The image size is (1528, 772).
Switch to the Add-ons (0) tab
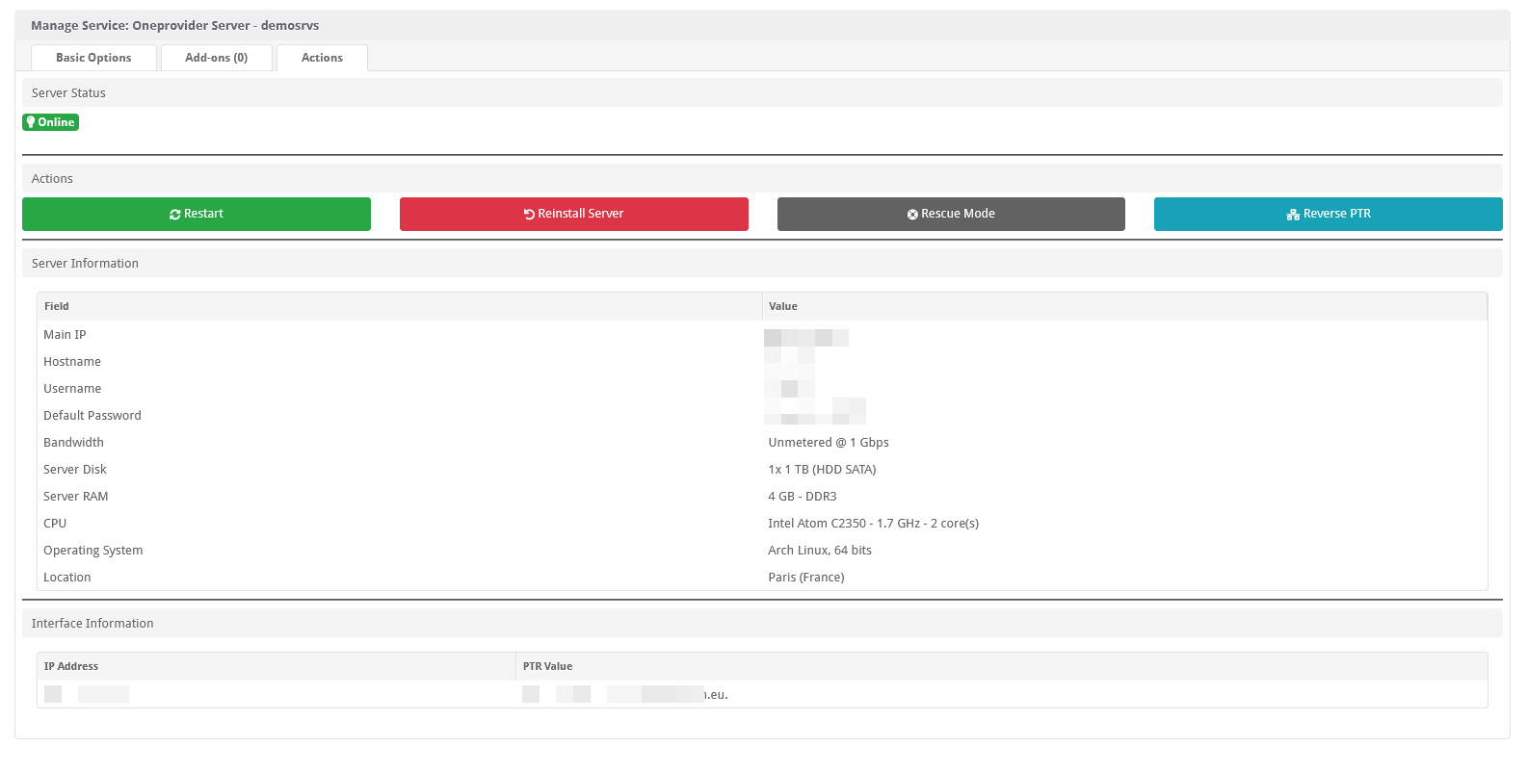216,58
